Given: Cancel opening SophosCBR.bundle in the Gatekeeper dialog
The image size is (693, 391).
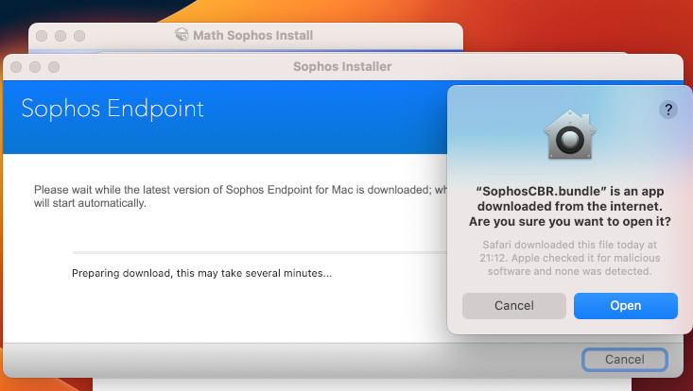Looking at the screenshot, I should click(514, 306).
